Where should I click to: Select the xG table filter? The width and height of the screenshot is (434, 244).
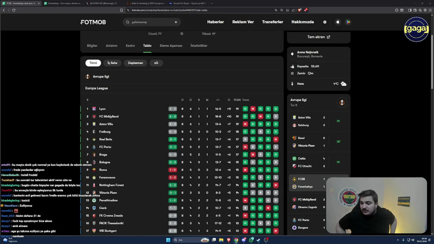point(156,63)
